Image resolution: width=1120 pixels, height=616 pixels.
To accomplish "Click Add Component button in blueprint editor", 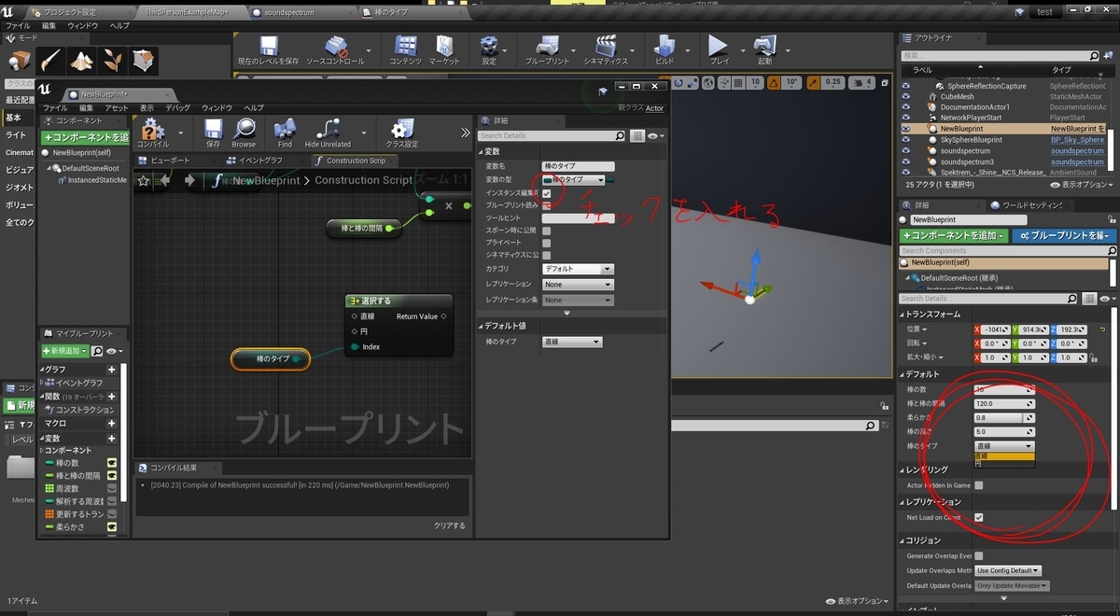I will point(84,137).
